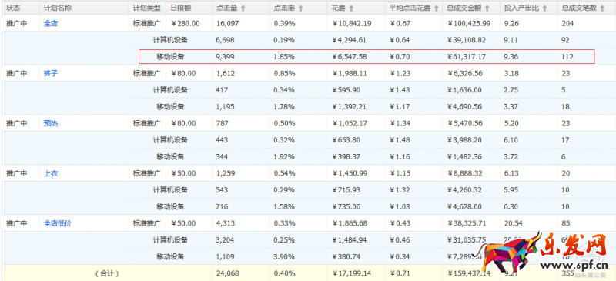616x281 pixels.
Task: Open the 全店低价 campaign link
Action: [58, 223]
